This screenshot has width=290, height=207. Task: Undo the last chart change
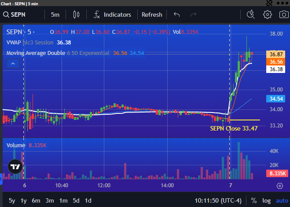pos(176,15)
